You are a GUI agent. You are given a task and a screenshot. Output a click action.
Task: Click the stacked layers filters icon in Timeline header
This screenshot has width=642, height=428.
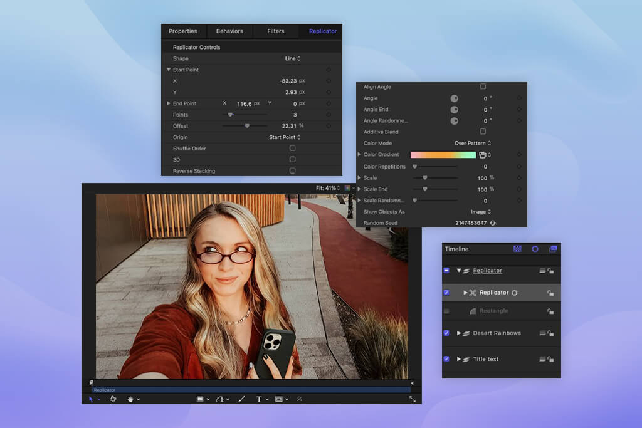(x=553, y=249)
